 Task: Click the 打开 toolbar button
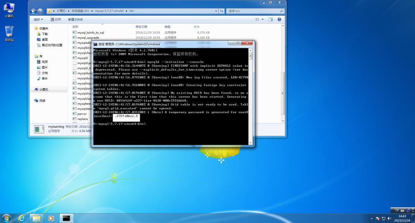[x=56, y=20]
